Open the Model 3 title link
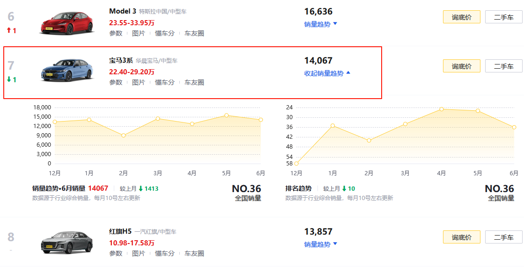 (122, 11)
